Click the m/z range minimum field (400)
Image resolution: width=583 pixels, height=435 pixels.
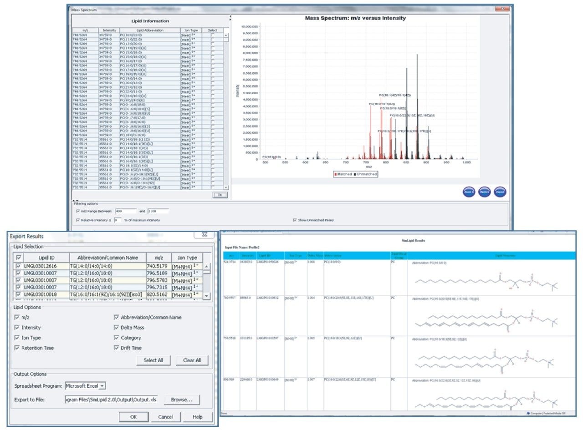[126, 211]
